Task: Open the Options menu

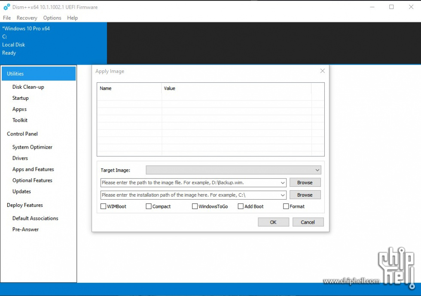Action: coord(52,18)
